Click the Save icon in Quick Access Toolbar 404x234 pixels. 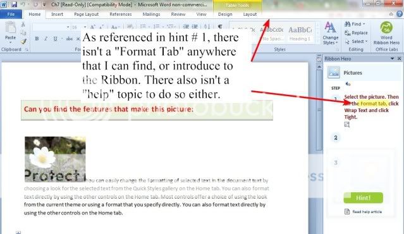[x=14, y=4]
